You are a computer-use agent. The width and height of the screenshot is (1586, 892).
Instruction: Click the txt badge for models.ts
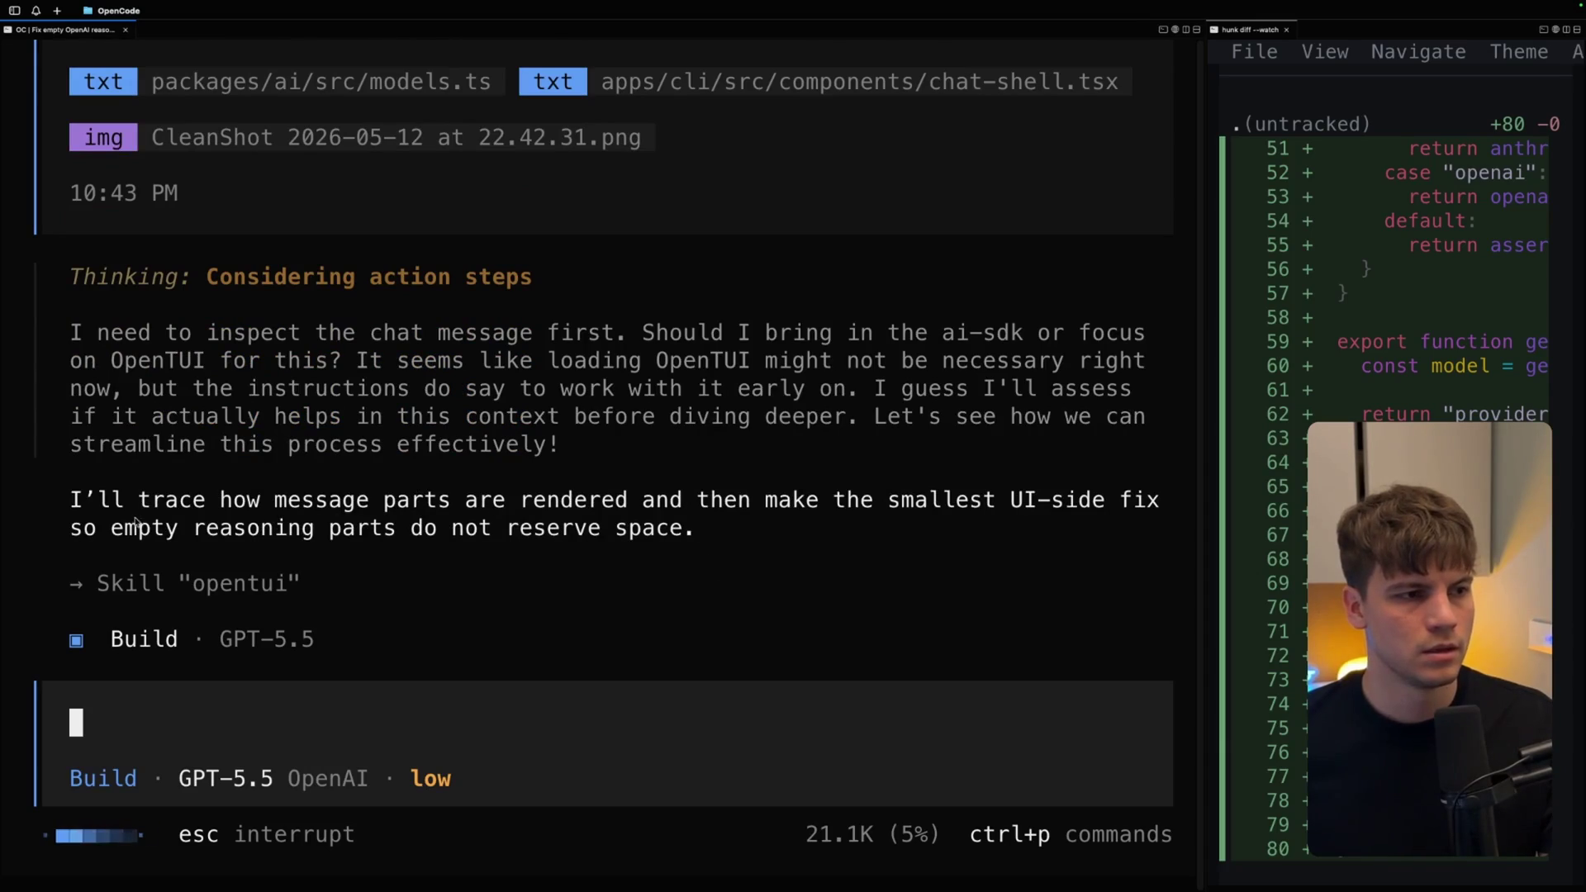point(103,82)
